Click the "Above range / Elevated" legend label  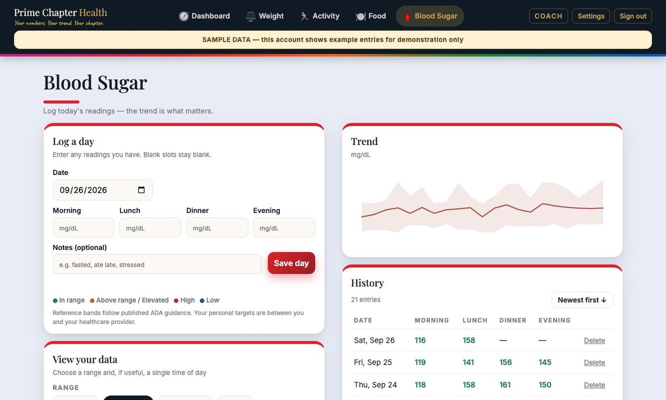point(133,301)
